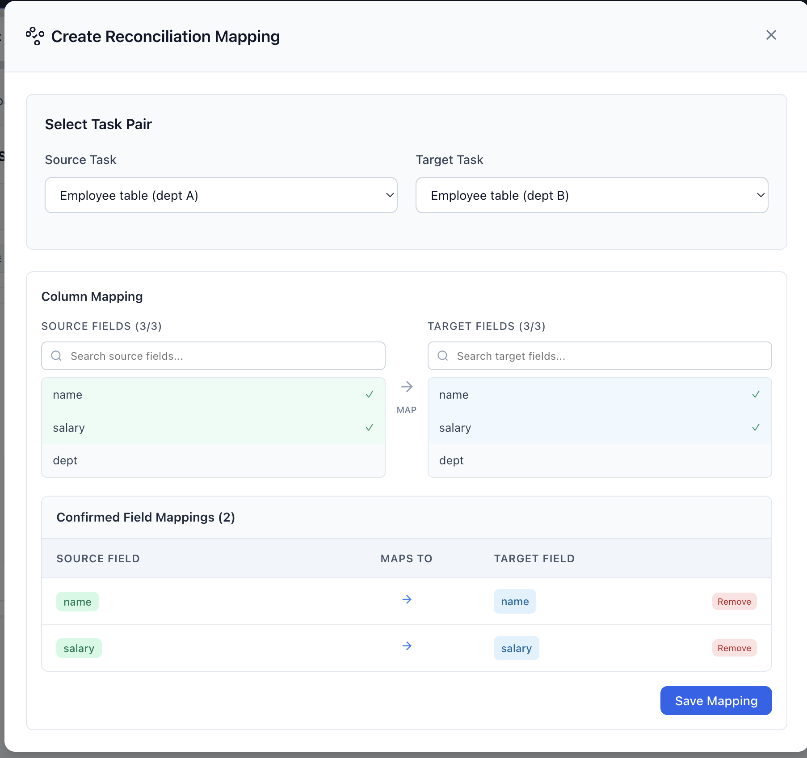The width and height of the screenshot is (807, 758).
Task: Click the MAP arrow between field lists
Action: (407, 387)
